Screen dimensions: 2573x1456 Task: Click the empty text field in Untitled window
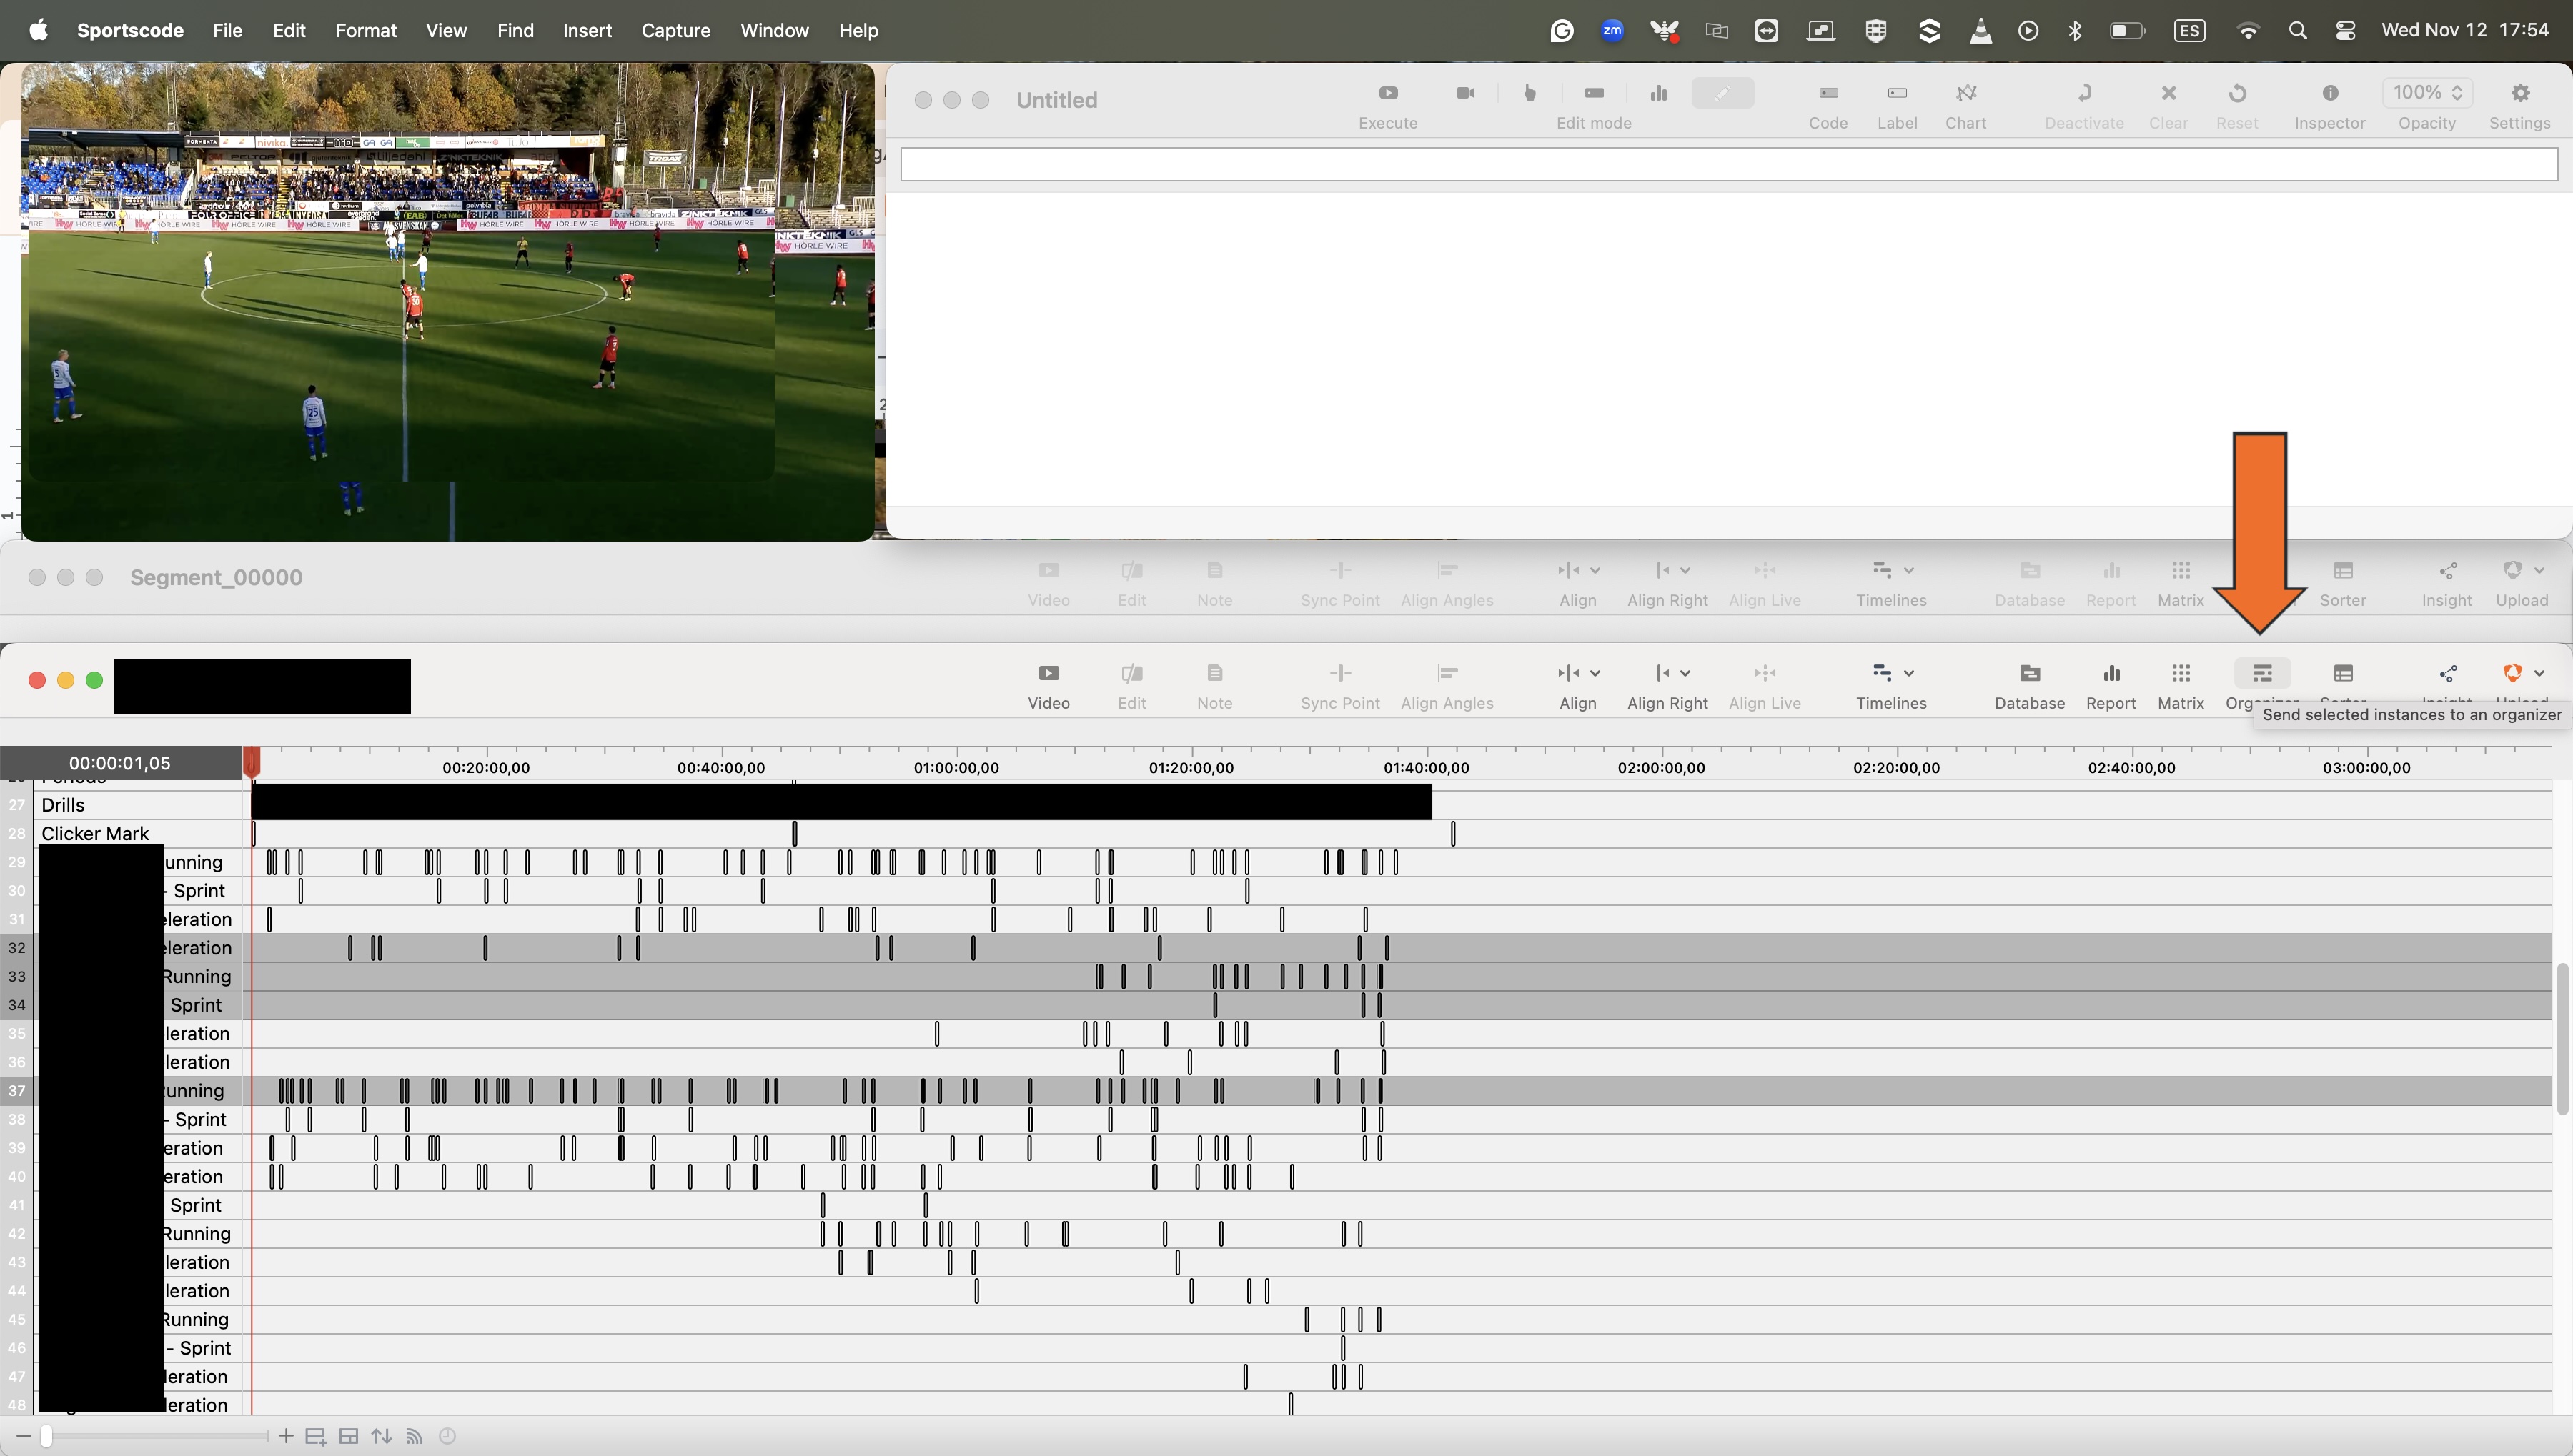coord(1729,164)
